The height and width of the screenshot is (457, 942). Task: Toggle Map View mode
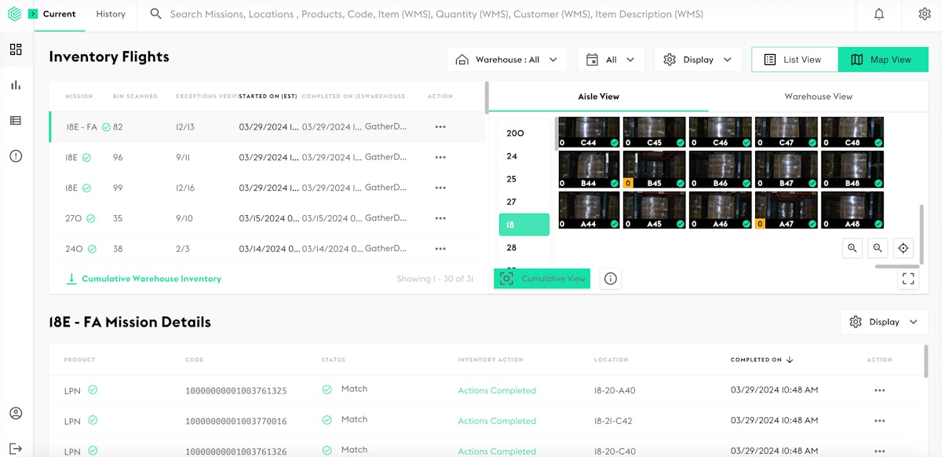click(883, 59)
